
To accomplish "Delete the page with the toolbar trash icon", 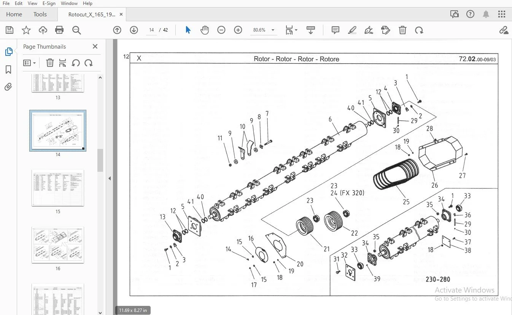I will pos(402,30).
